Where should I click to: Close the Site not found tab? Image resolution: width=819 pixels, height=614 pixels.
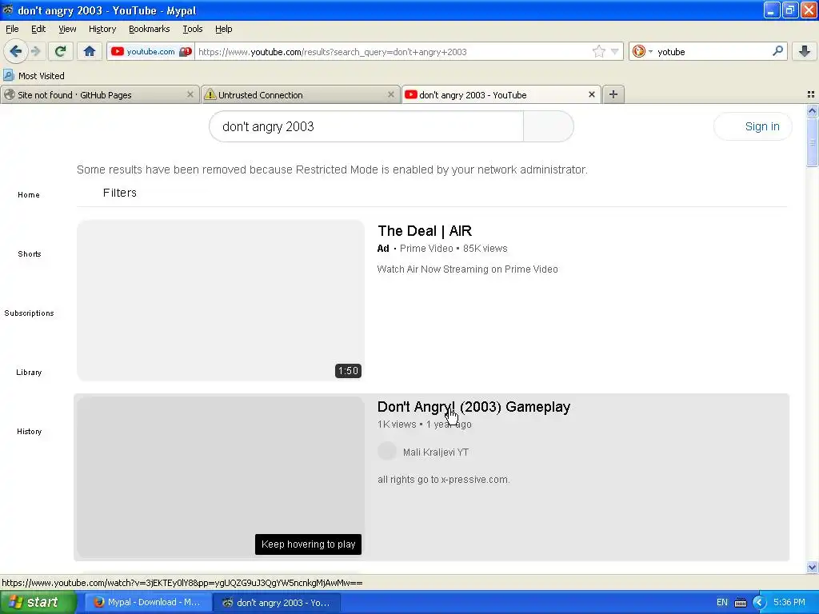pos(190,94)
